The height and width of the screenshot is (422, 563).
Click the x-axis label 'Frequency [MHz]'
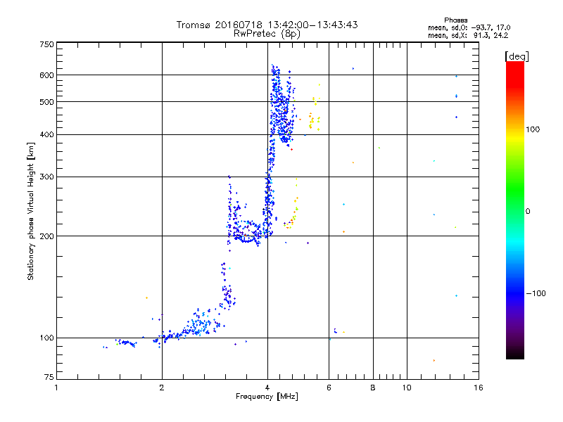click(x=267, y=397)
